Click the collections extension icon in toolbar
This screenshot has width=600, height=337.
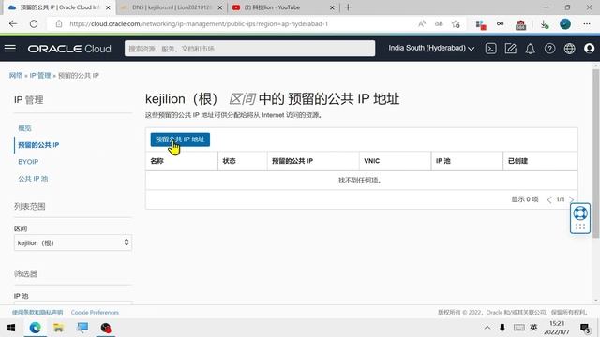click(481, 25)
